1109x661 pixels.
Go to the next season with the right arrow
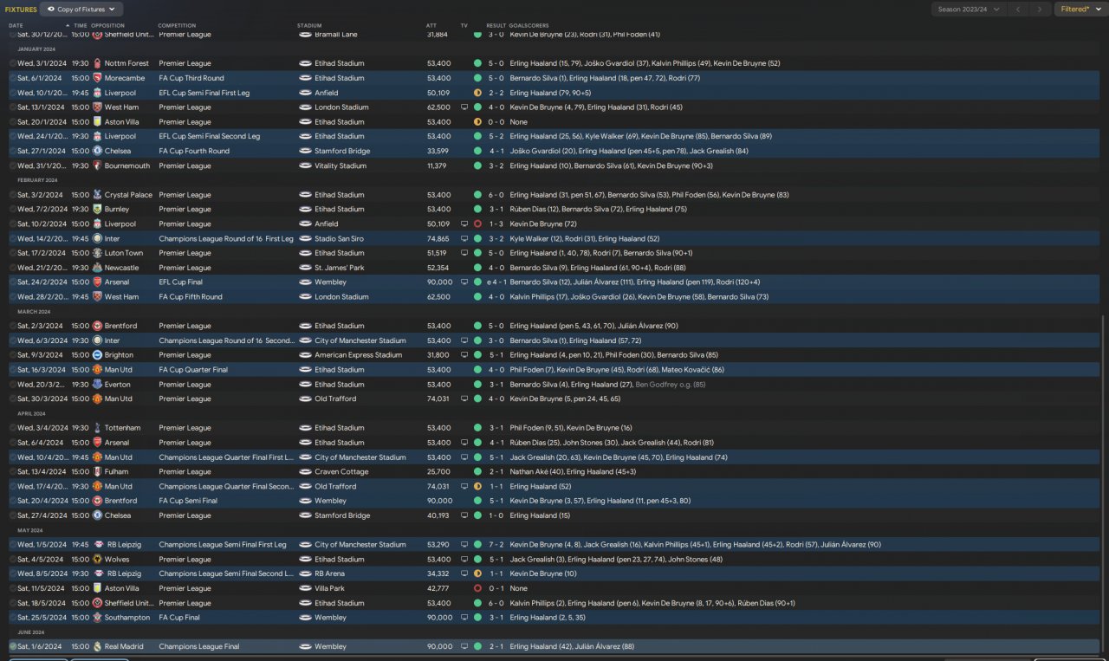coord(1039,9)
